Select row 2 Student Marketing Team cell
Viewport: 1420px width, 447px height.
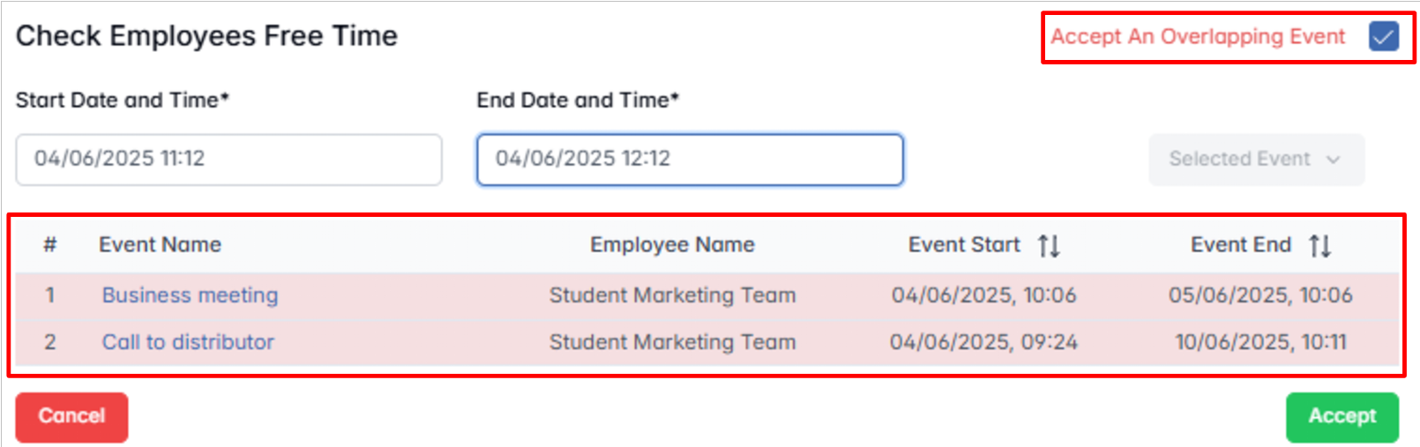[672, 342]
